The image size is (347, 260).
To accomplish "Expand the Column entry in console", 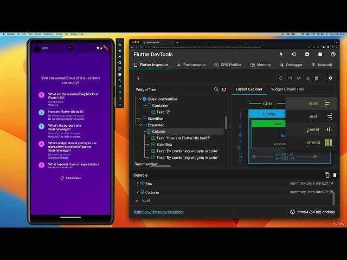I will (138, 192).
